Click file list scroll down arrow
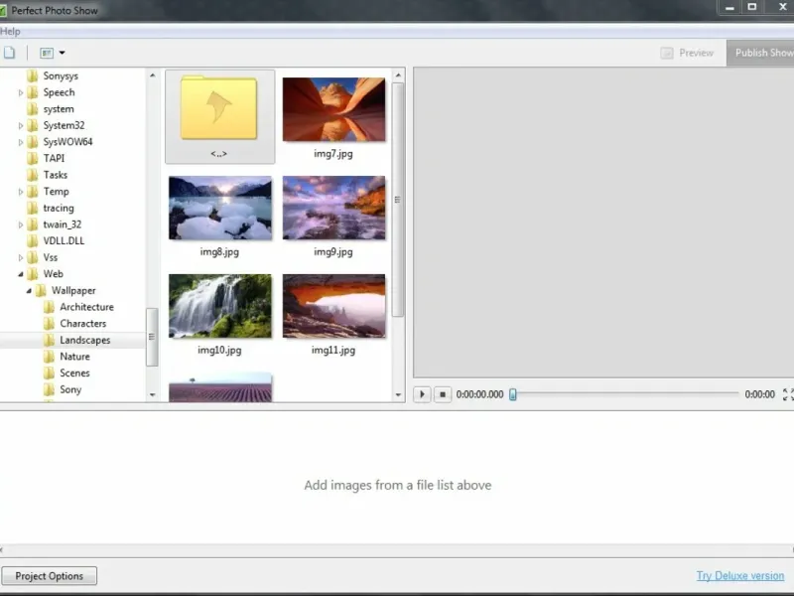Screen dimensions: 794x596 pyautogui.click(x=398, y=394)
